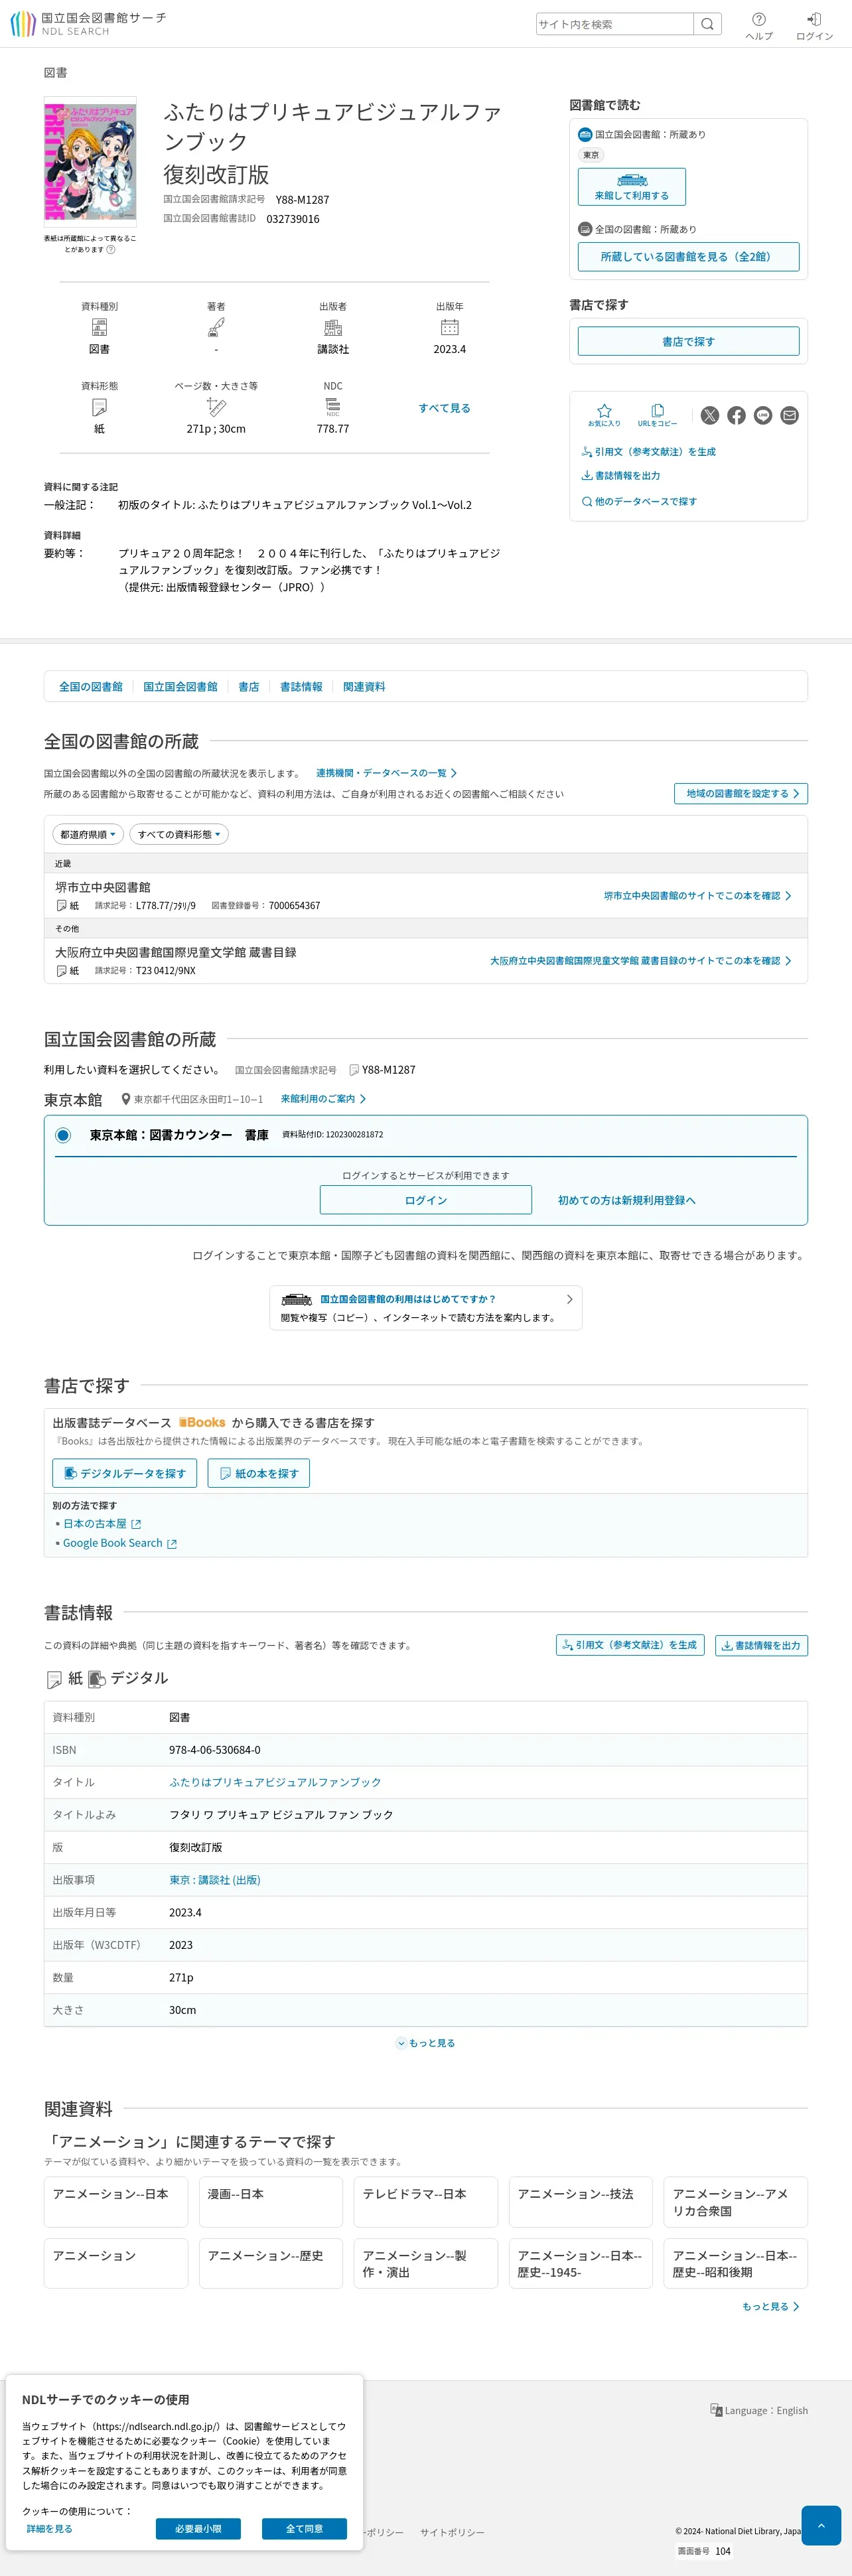Image resolution: width=852 pixels, height=2576 pixels.
Task: Expand もっと見る in bibliographic table
Action: click(426, 2043)
